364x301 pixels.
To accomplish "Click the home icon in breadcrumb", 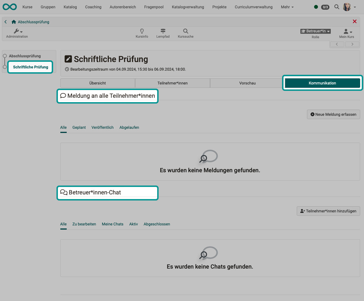I will click(14, 22).
